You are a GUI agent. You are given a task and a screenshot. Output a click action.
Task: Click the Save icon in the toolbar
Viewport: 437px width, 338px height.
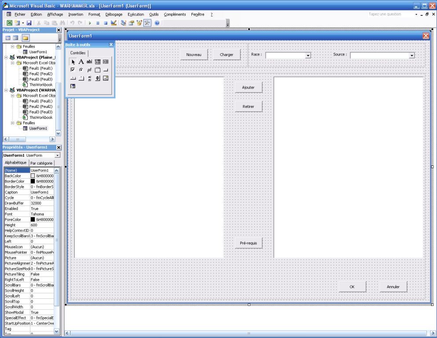[x=29, y=22]
